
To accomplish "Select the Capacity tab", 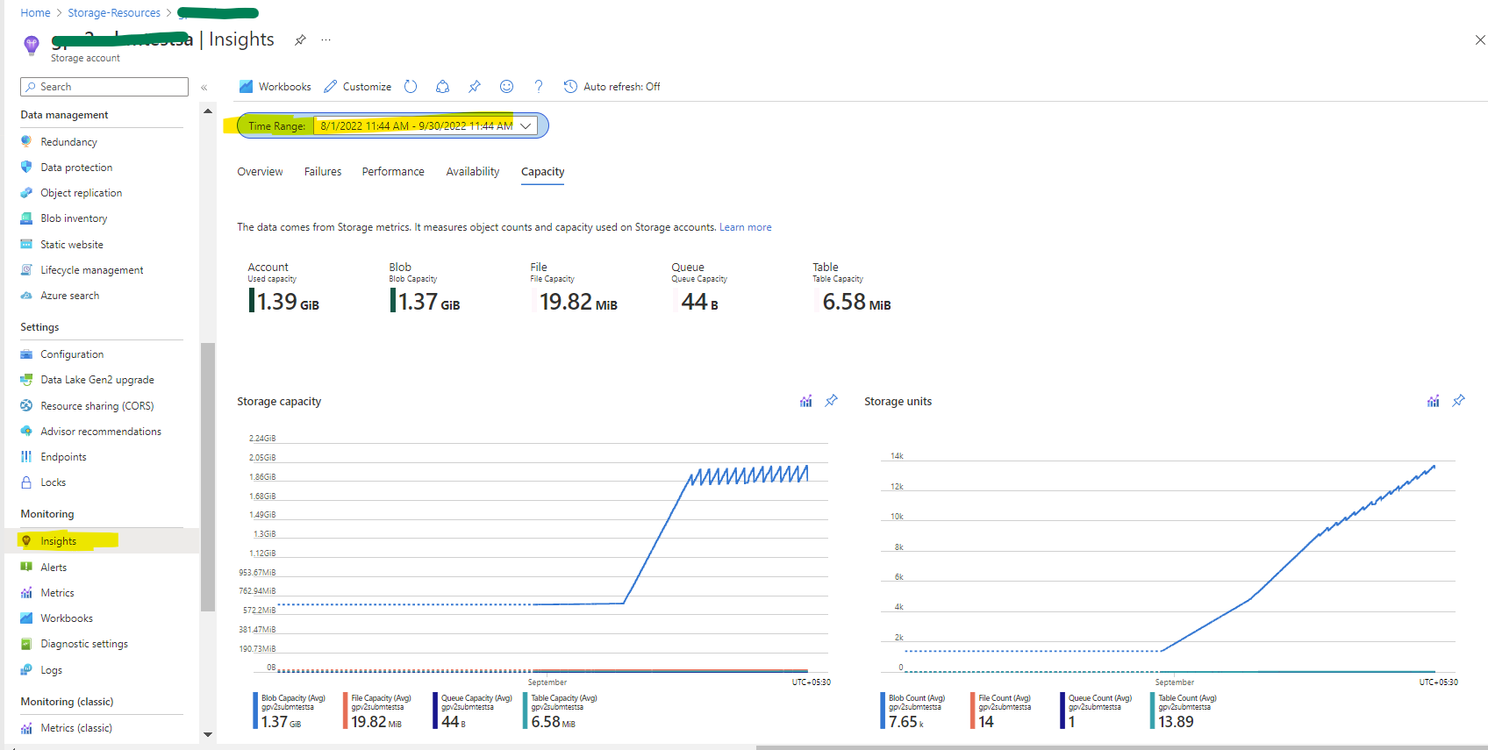I will pyautogui.click(x=543, y=172).
